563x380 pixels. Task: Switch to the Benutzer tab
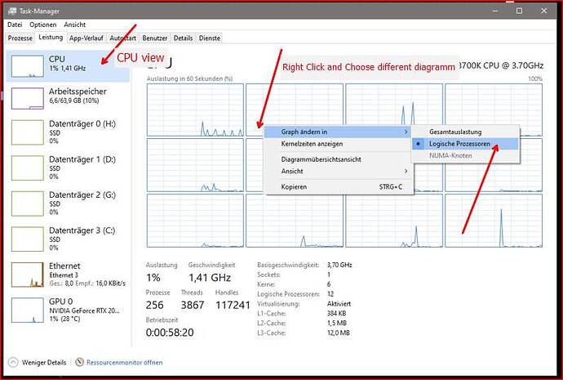point(155,38)
